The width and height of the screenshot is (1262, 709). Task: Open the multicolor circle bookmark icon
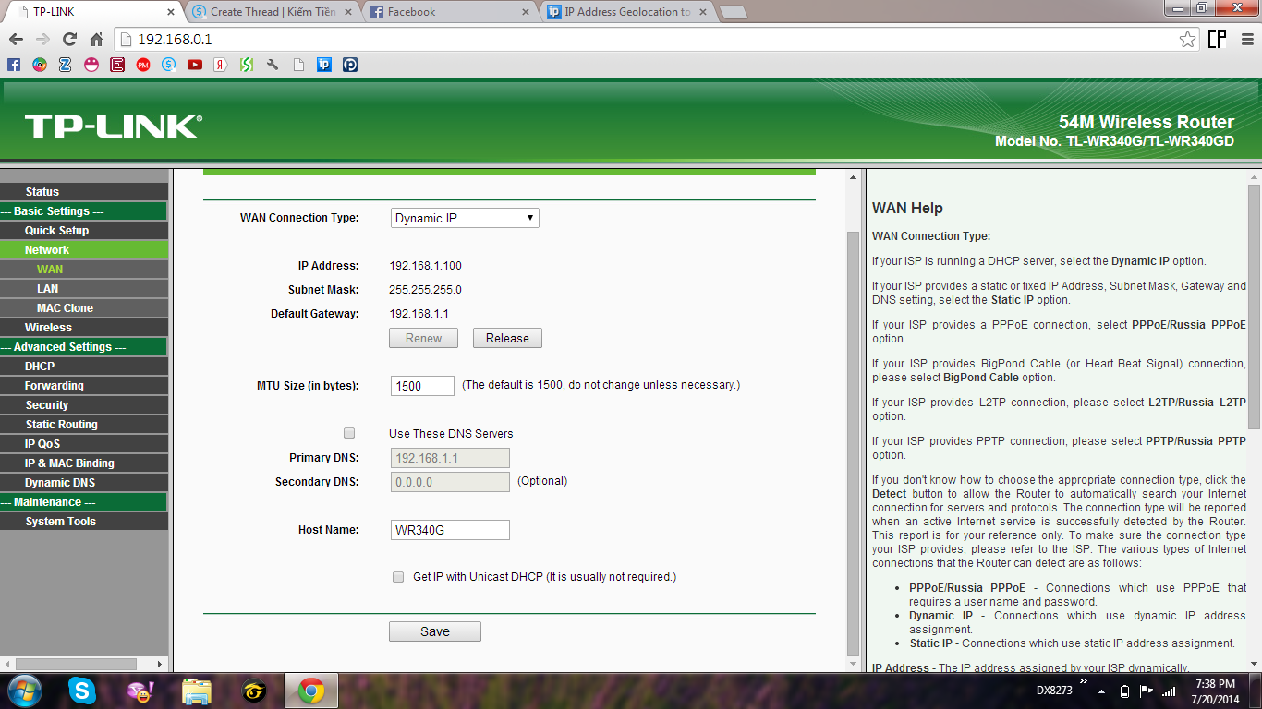tap(39, 65)
